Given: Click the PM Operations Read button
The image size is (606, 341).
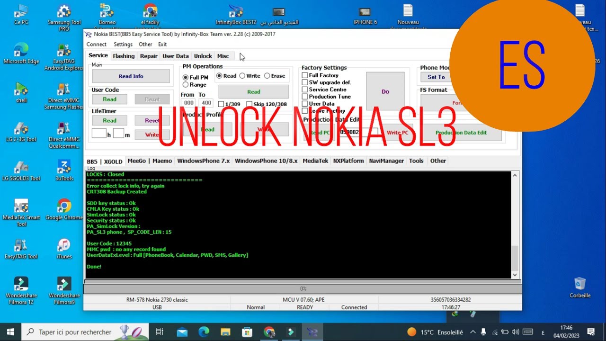Looking at the screenshot, I should [x=254, y=92].
